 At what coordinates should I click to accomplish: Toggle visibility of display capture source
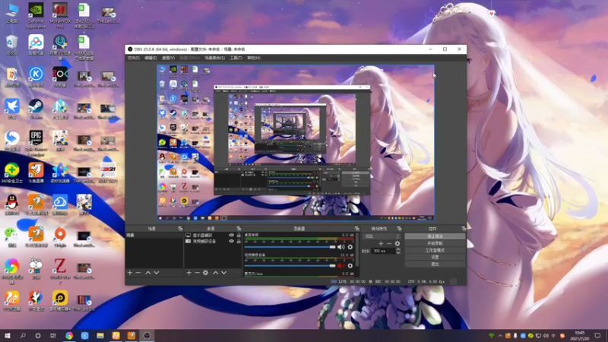coord(232,235)
